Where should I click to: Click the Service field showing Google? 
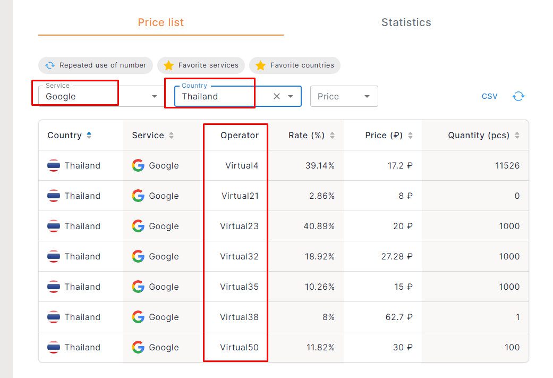[x=101, y=96]
